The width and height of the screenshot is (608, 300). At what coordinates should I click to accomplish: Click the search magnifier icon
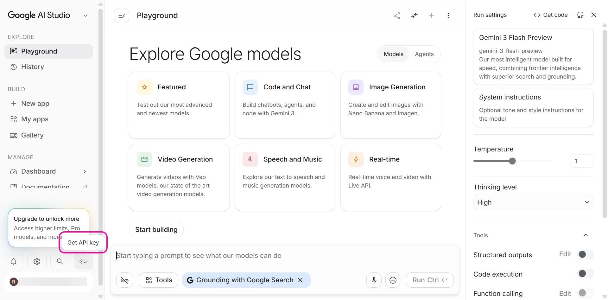coord(60,261)
